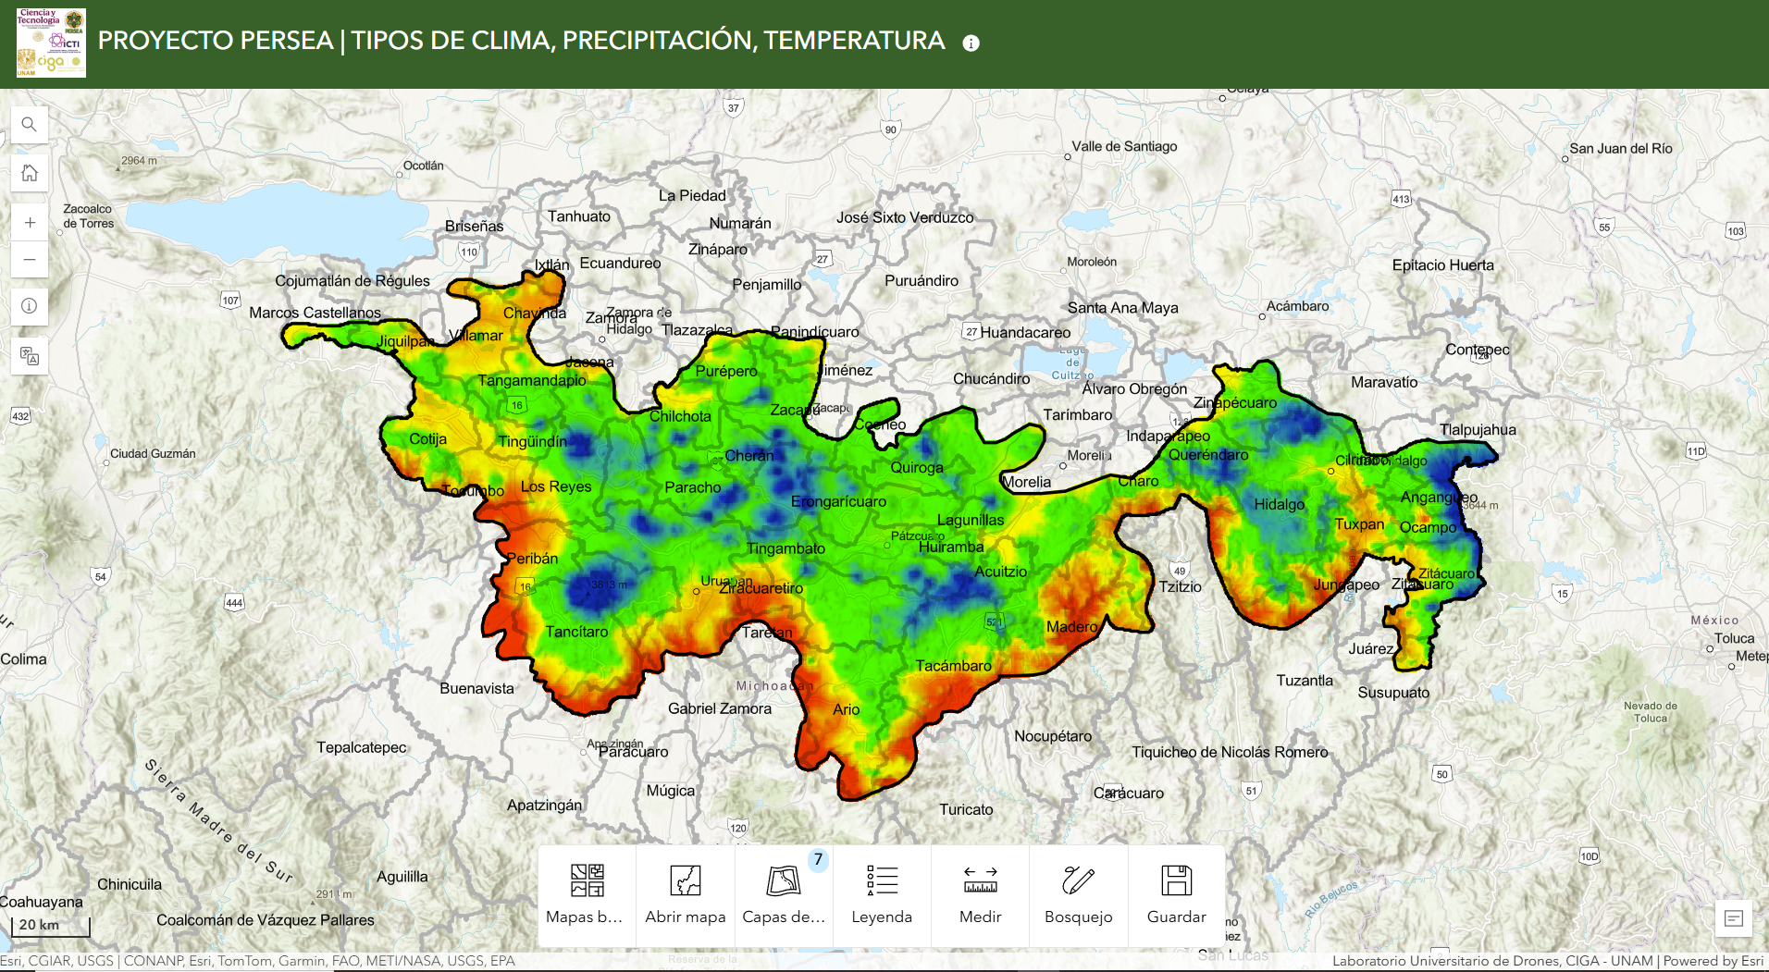Click the Powered by Esri link
The image size is (1769, 972).
(x=1713, y=961)
